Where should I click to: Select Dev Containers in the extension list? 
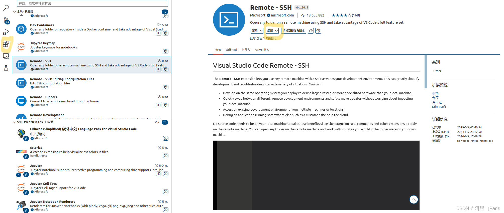click(x=92, y=29)
